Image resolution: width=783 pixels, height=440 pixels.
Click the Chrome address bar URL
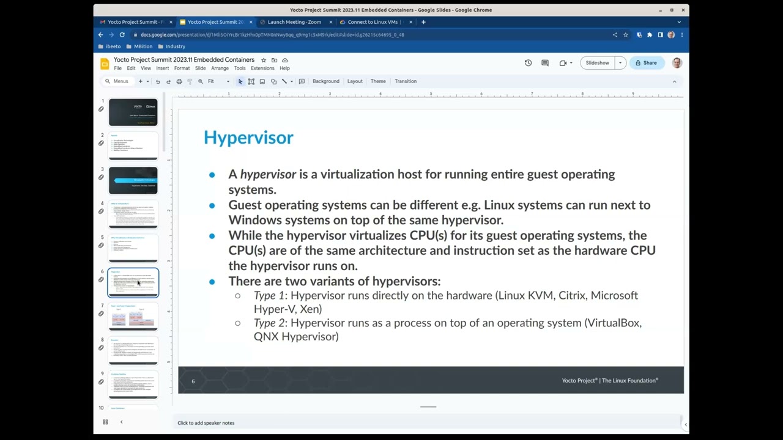click(x=272, y=35)
